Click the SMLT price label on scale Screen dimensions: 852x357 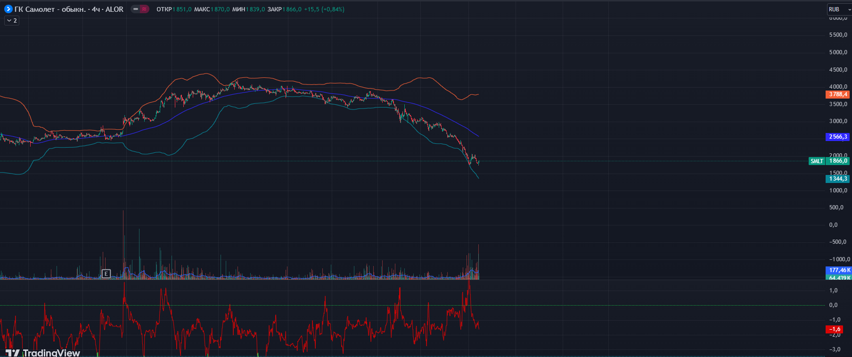(x=817, y=161)
